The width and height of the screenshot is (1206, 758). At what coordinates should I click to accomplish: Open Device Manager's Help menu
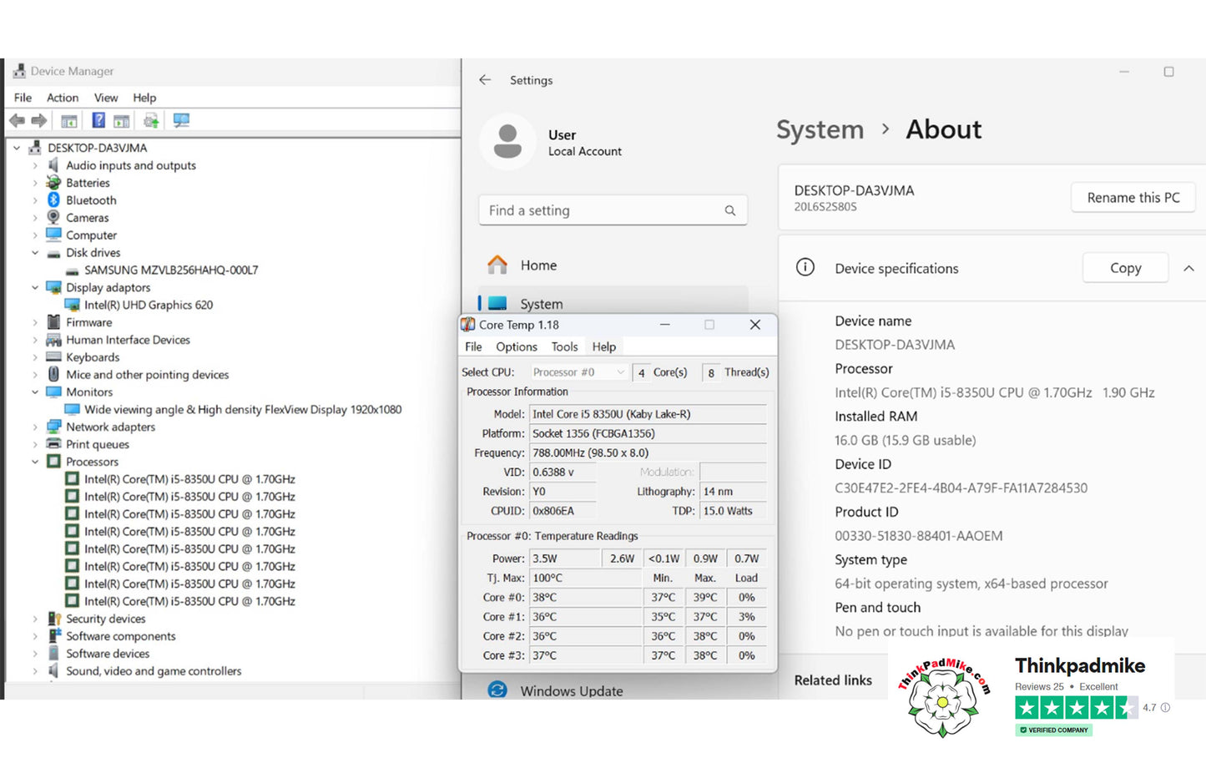(x=144, y=98)
